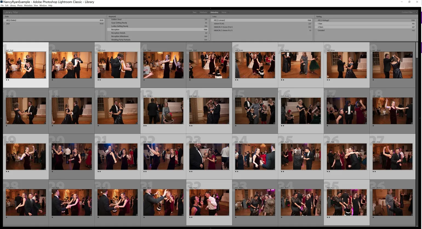The height and width of the screenshot is (229, 422).
Task: Turn off filters with the None option
Action: pos(224,12)
